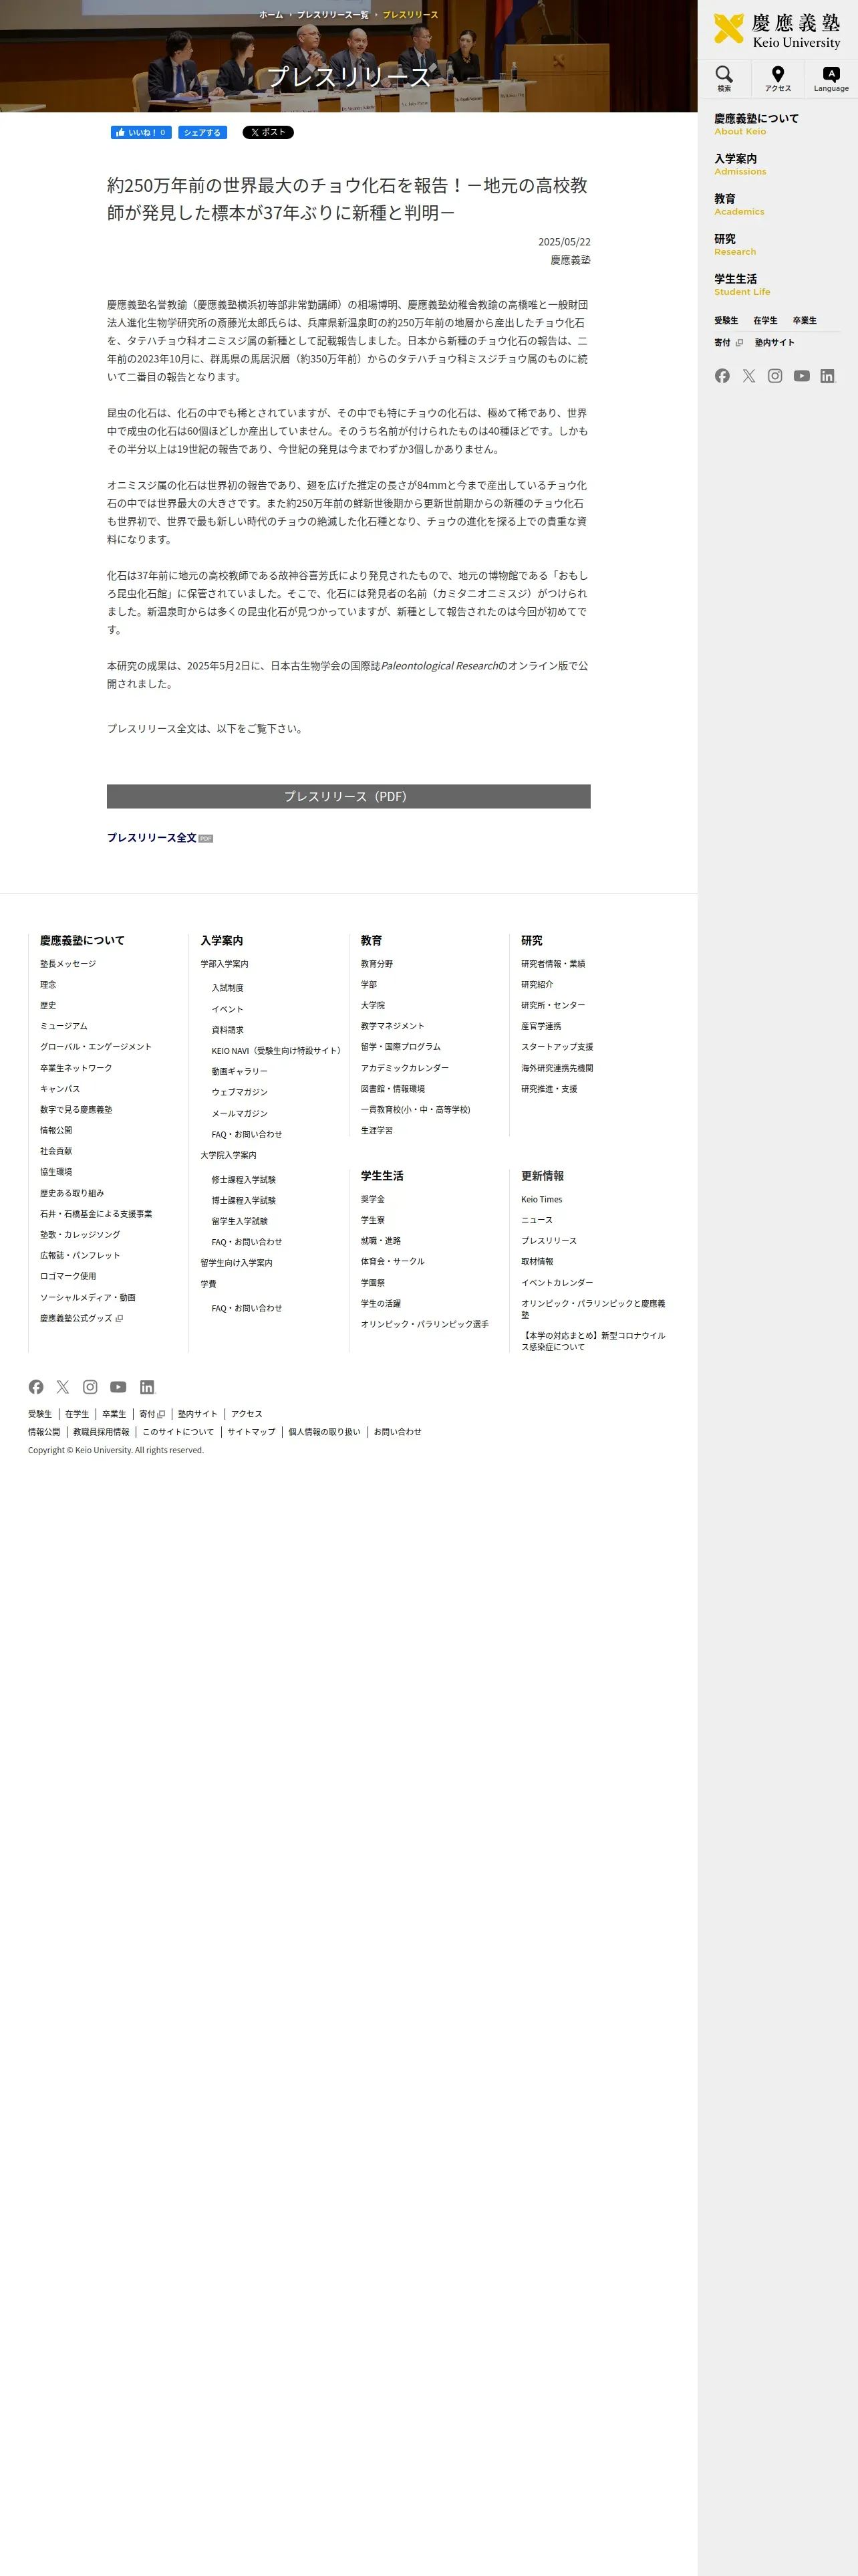This screenshot has width=858, height=2576.
Task: Open 学生生活 Student Life sidebar menu
Action: tap(742, 284)
